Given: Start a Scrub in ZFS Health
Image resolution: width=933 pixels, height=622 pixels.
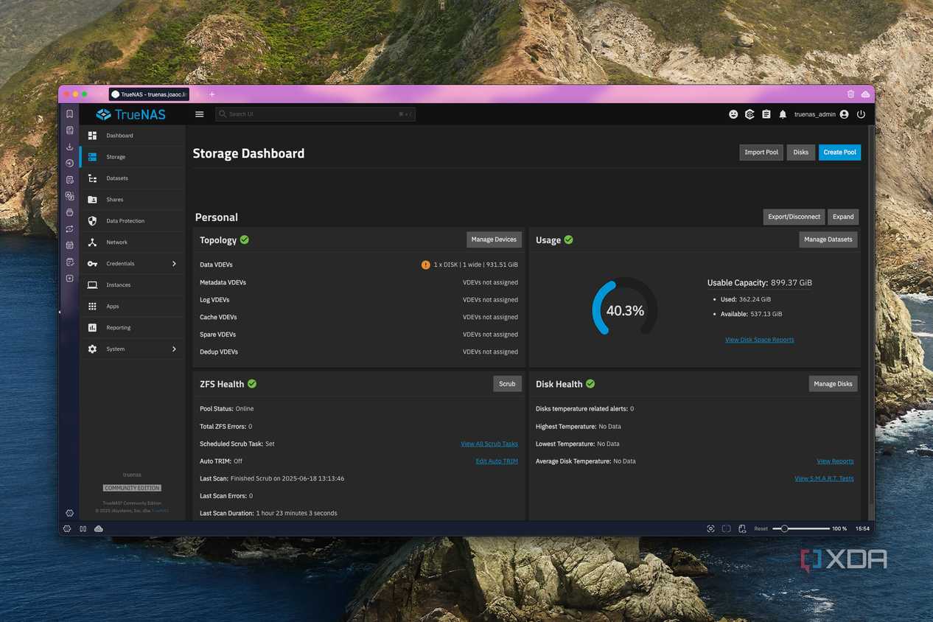Looking at the screenshot, I should (x=507, y=384).
